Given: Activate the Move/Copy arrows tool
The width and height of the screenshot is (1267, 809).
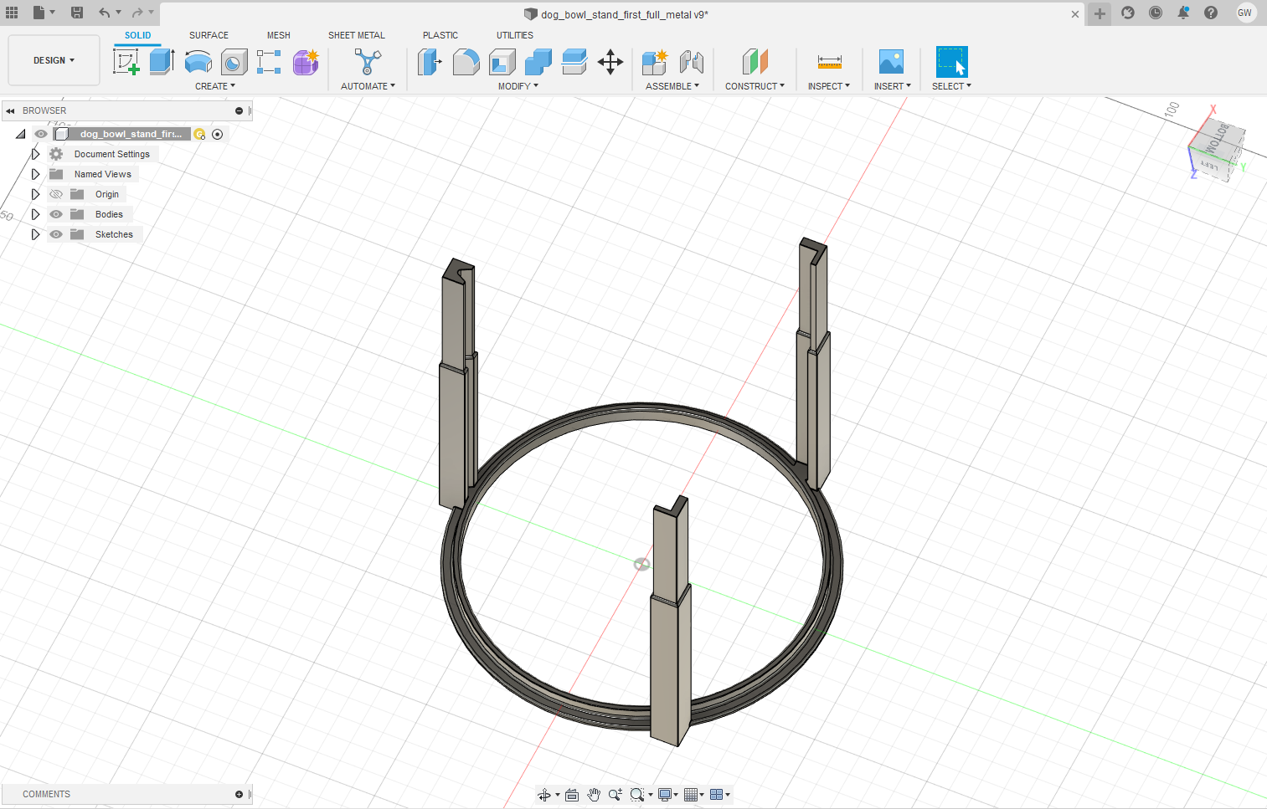Looking at the screenshot, I should point(610,62).
